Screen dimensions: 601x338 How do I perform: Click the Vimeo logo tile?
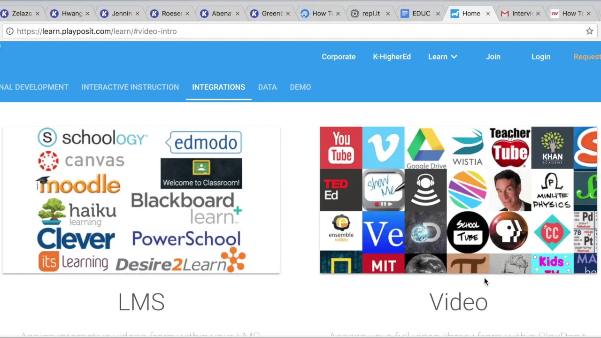(383, 147)
